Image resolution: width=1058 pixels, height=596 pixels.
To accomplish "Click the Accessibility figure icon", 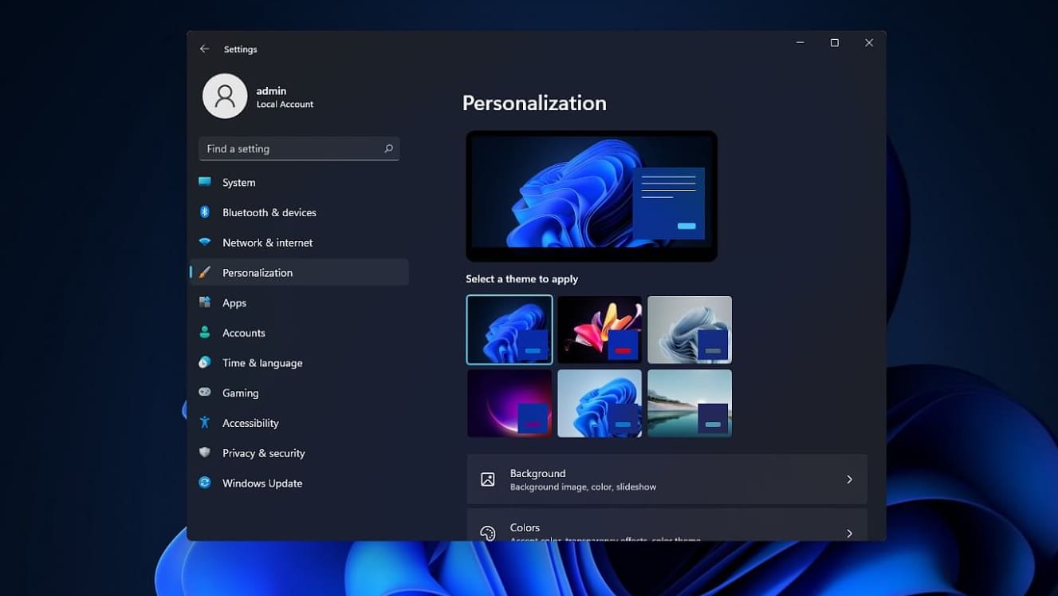I will (x=205, y=423).
